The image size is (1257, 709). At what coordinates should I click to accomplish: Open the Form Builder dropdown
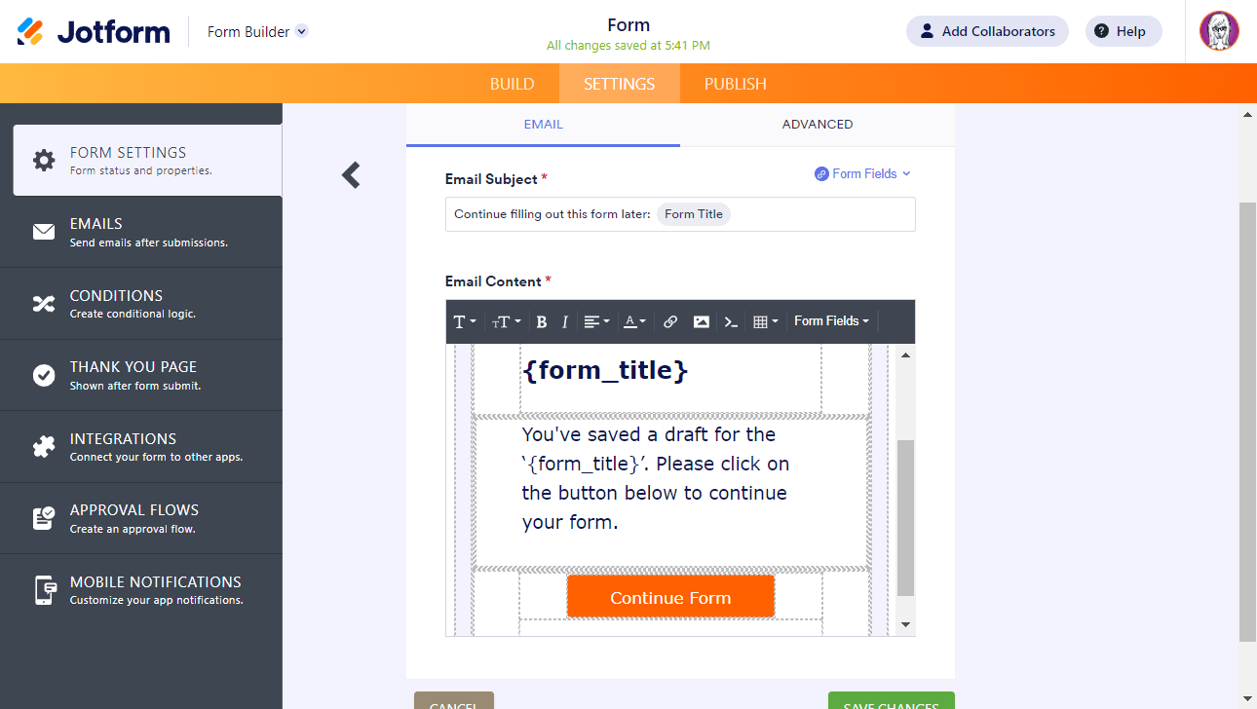point(258,31)
